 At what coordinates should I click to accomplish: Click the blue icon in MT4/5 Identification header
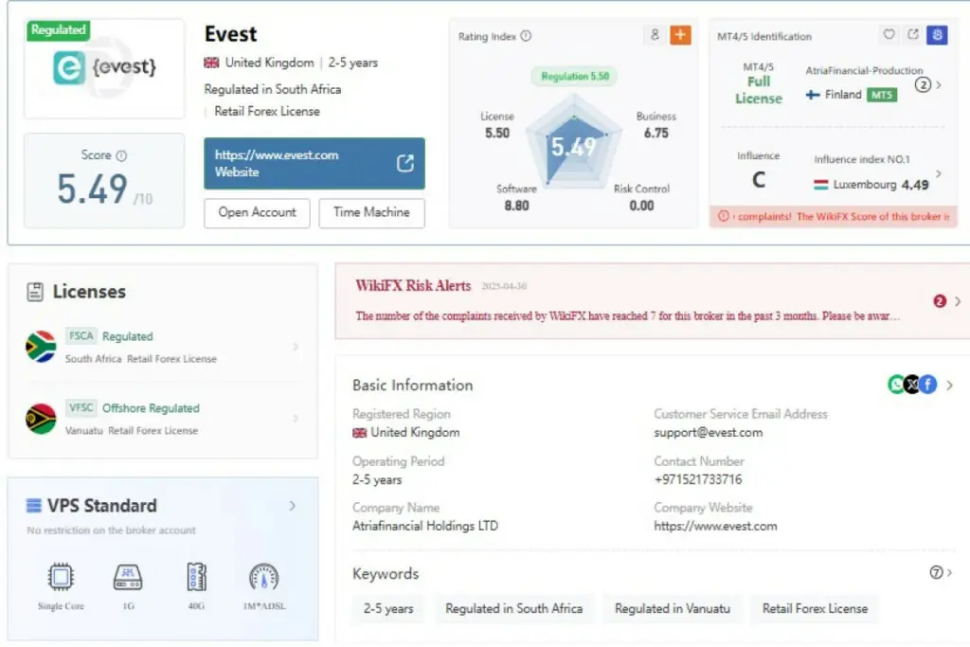click(938, 35)
